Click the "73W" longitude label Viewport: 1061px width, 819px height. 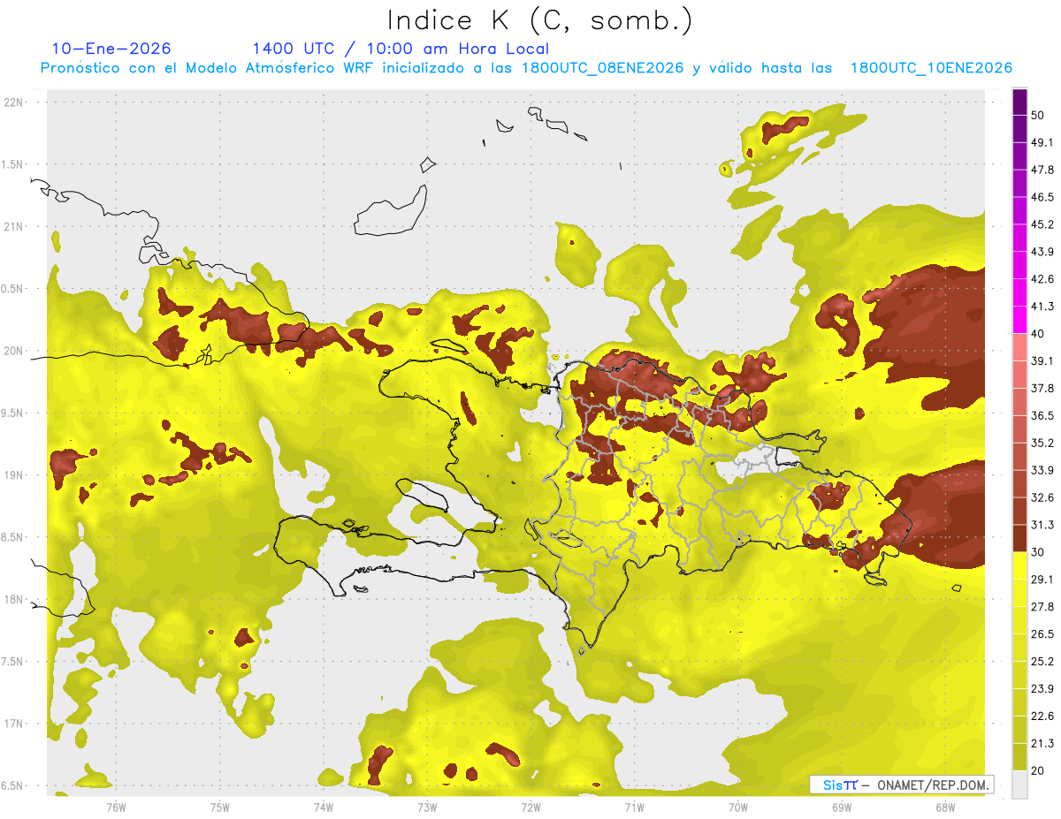click(427, 808)
